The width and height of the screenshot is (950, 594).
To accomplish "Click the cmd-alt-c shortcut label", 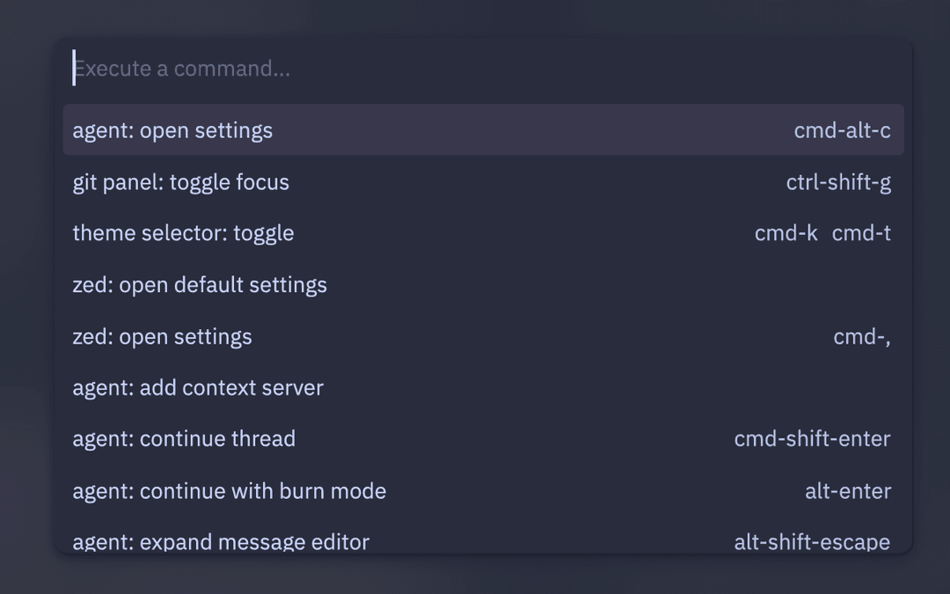I will tap(841, 129).
